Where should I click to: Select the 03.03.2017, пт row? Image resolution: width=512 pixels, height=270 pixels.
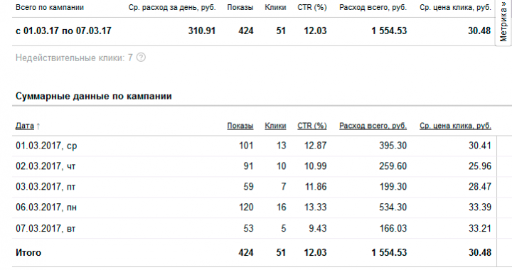click(255, 187)
